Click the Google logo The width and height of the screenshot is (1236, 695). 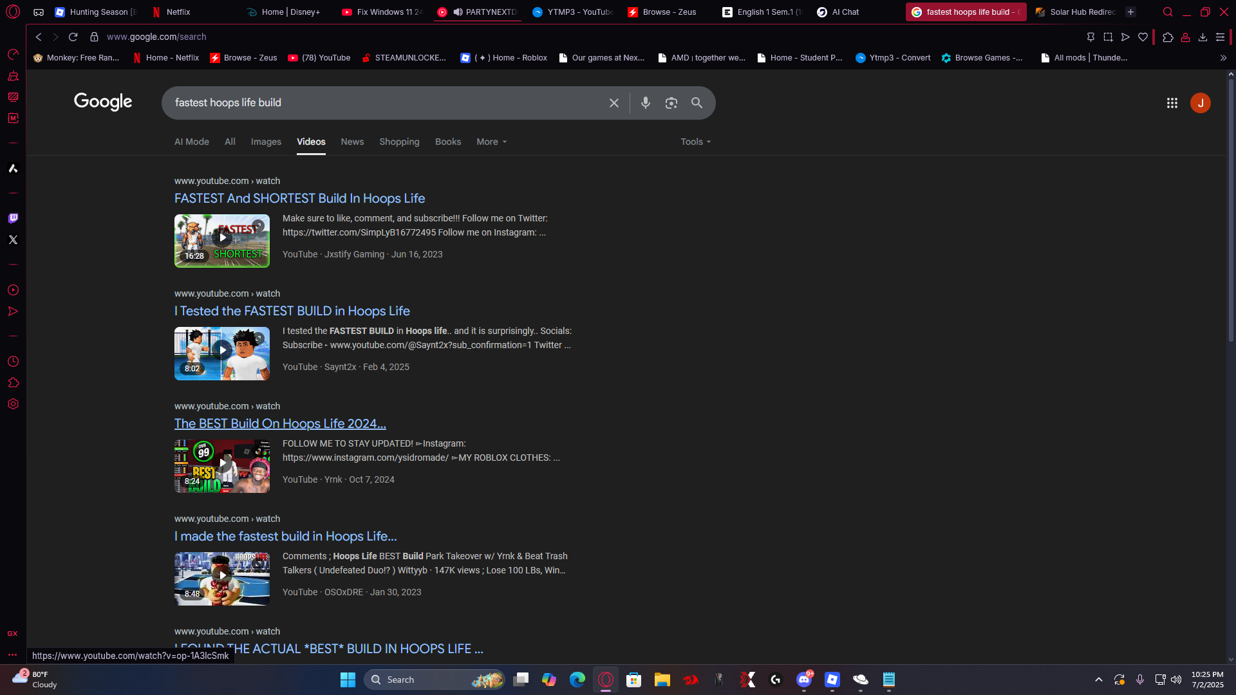click(x=103, y=102)
